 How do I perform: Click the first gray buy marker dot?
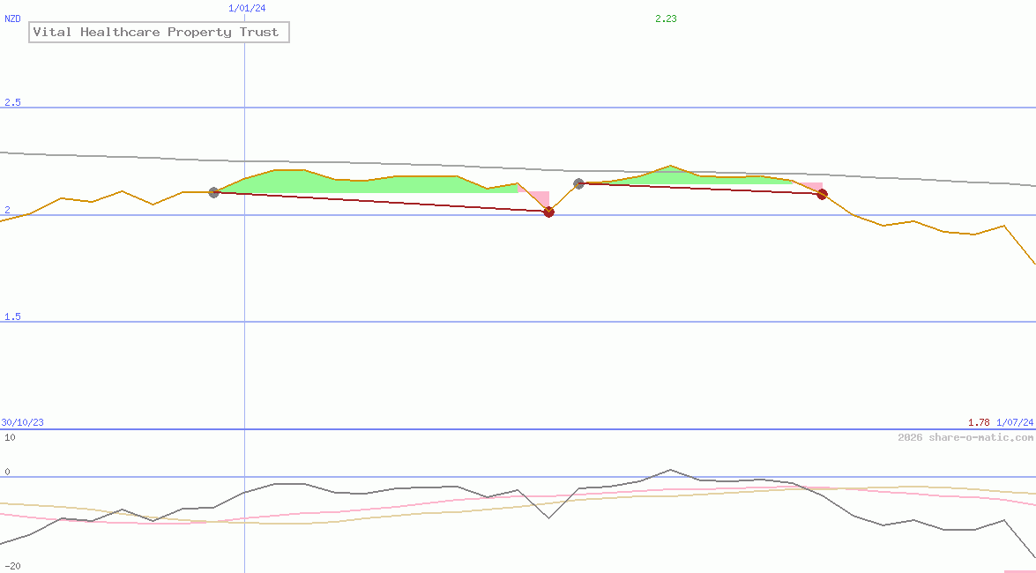213,192
